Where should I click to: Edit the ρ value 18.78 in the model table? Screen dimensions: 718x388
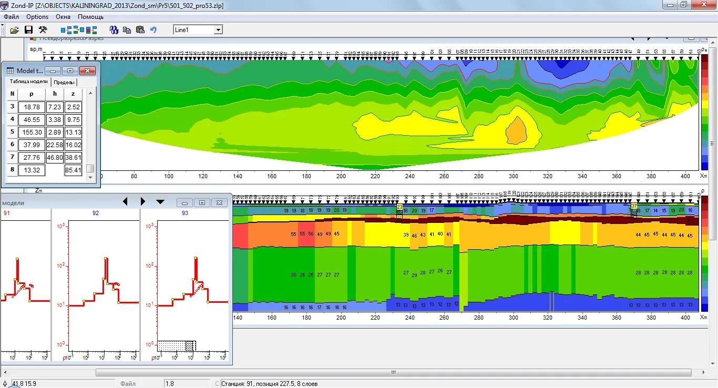[x=31, y=107]
